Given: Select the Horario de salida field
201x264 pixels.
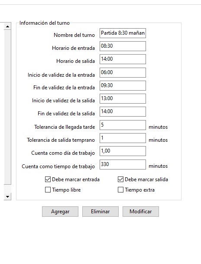Looking at the screenshot, I should point(123,59).
